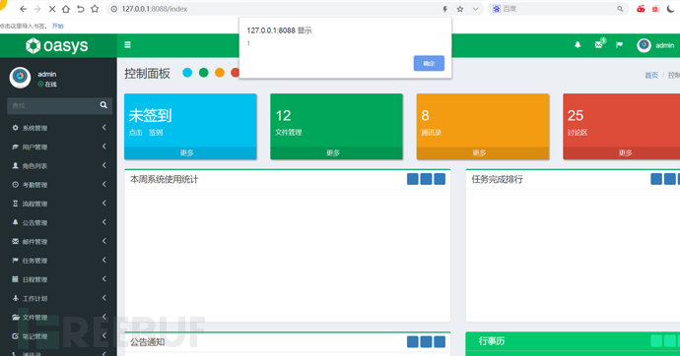Click the bookmark star beside the home icon
This screenshot has height=356, width=680.
coord(95,9)
